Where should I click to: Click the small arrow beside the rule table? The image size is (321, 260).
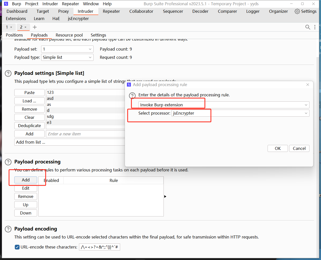tap(165, 196)
